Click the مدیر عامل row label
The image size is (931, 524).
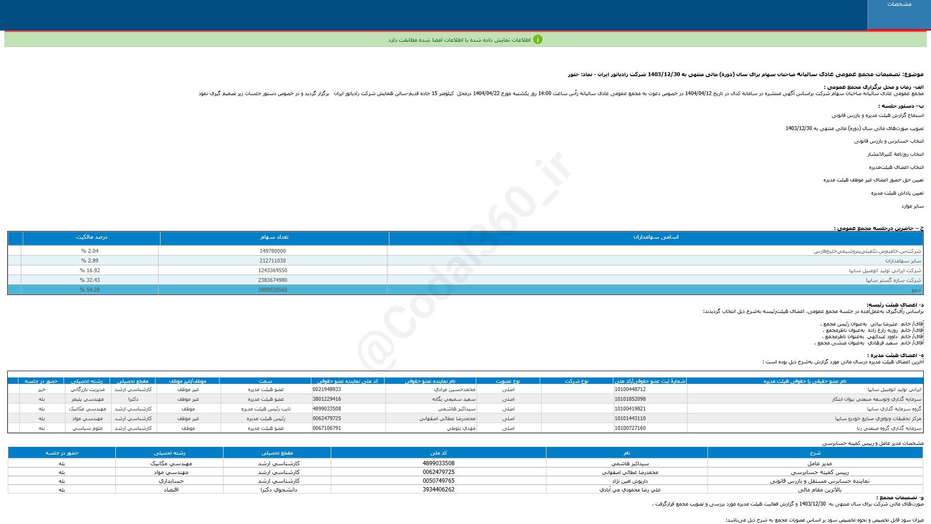click(819, 464)
